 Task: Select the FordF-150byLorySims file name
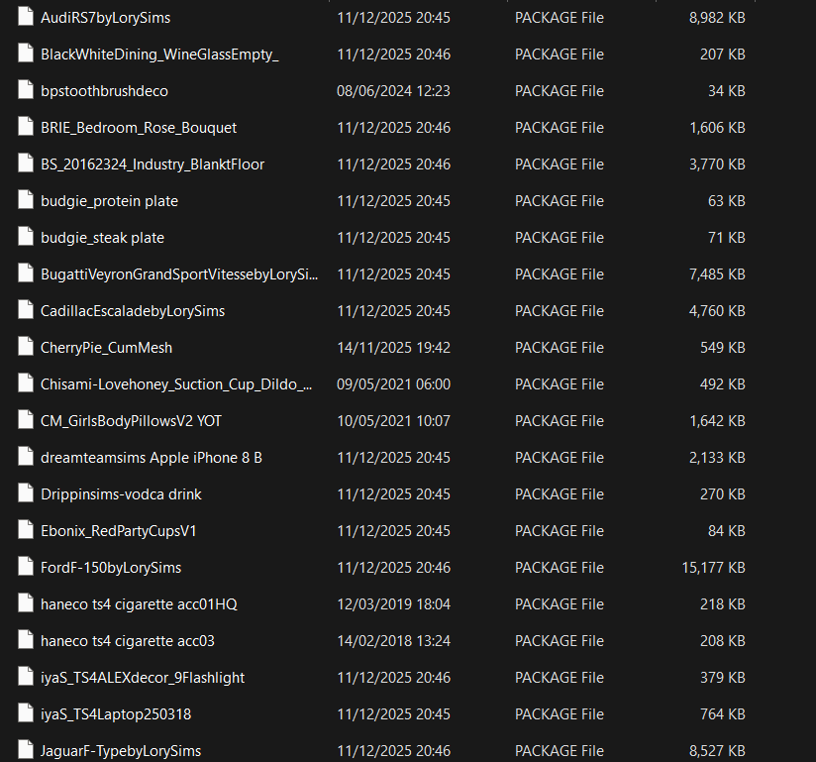111,567
